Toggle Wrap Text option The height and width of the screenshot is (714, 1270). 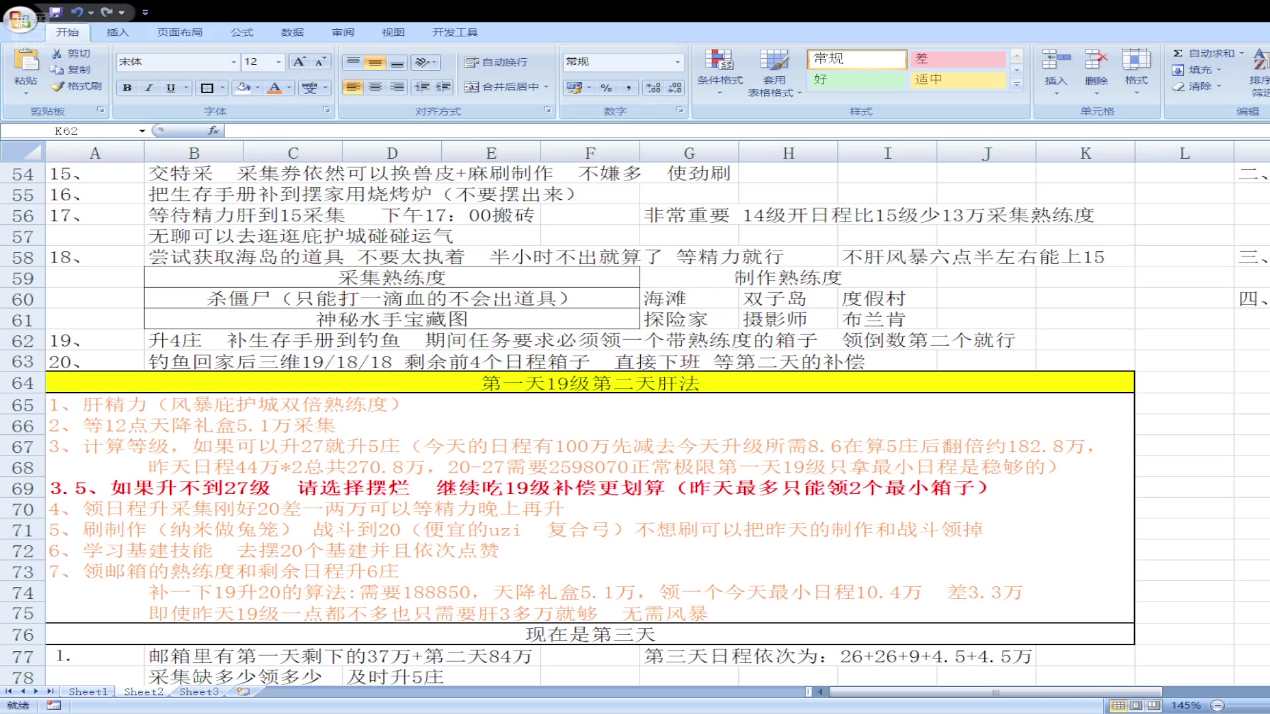496,61
